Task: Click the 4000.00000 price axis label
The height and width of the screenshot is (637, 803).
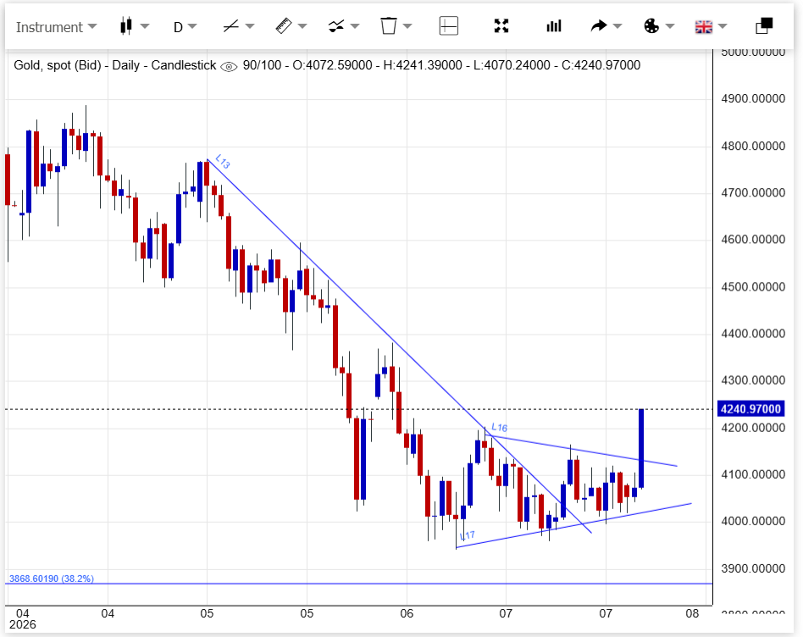Action: tap(753, 521)
